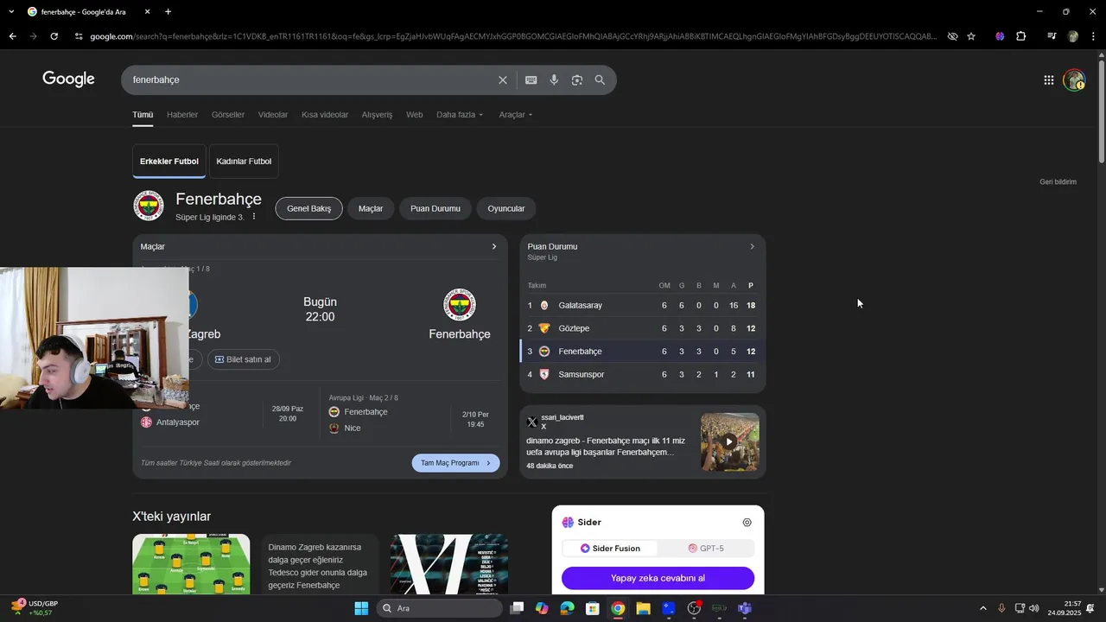Select the Erkekler Futbol tab

tap(169, 161)
